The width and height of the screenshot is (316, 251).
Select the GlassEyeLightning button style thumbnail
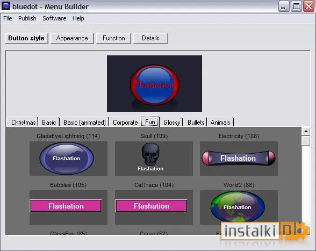tap(68, 159)
